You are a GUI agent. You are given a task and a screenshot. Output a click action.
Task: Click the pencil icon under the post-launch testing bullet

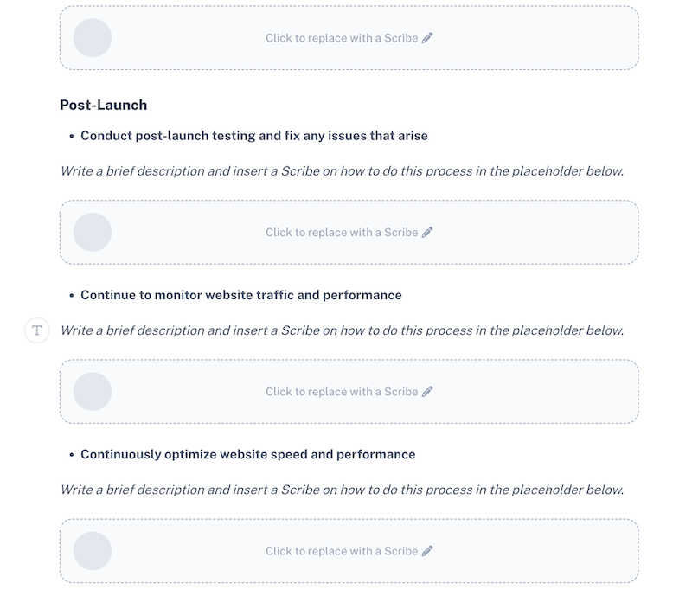(427, 232)
